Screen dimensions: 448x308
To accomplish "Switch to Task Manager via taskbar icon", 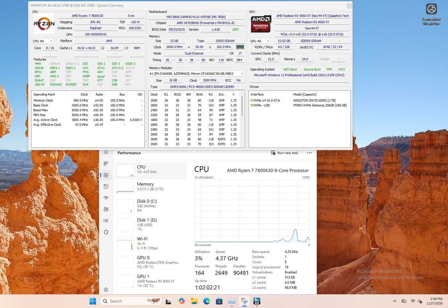I will (x=232, y=301).
